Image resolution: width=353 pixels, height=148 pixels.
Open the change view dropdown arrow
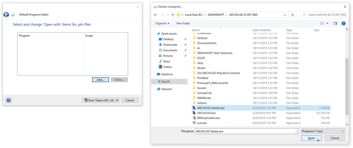click(327, 23)
